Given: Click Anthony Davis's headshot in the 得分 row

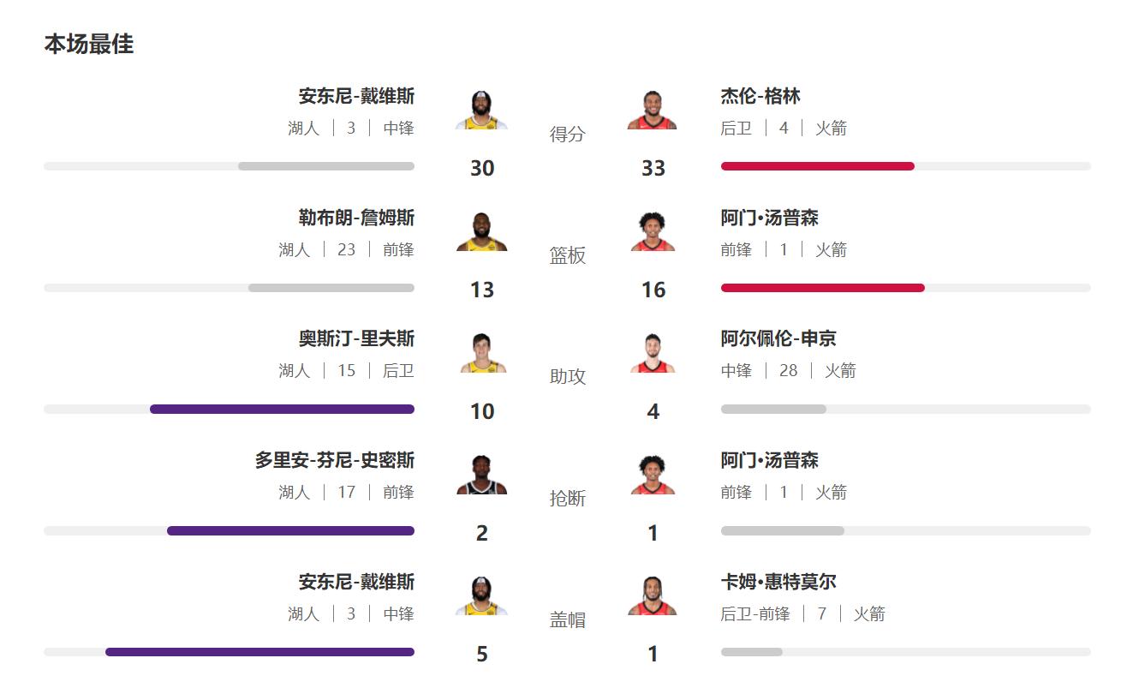Looking at the screenshot, I should click(x=481, y=110).
